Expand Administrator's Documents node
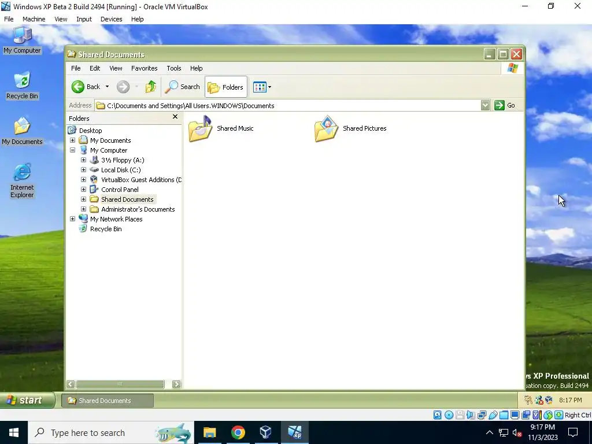This screenshot has width=592, height=444. coord(83,209)
